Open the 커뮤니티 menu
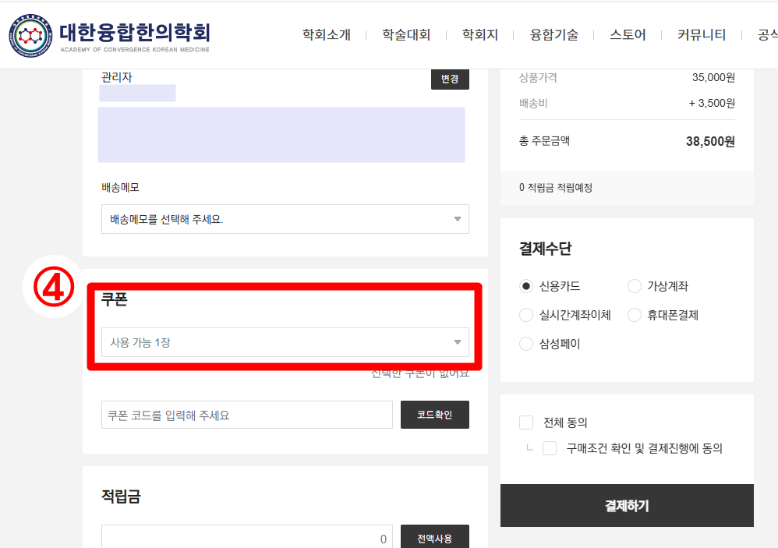 point(702,35)
